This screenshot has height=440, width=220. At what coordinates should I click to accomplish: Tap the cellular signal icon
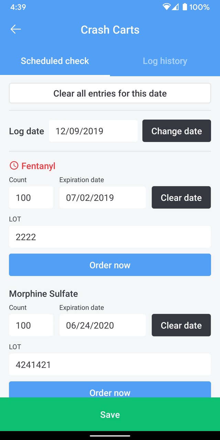point(176,7)
